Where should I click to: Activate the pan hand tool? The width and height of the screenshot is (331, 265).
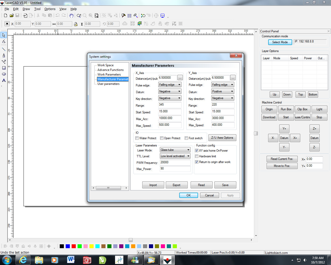click(x=71, y=16)
